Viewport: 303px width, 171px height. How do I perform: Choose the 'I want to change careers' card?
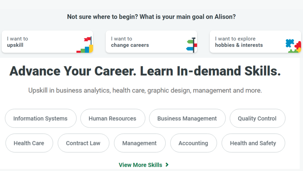(151, 41)
